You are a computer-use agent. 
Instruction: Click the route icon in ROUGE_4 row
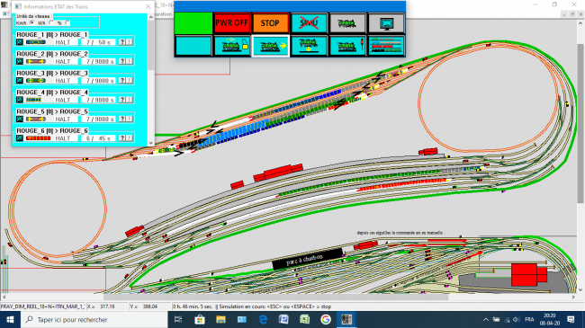(x=20, y=100)
